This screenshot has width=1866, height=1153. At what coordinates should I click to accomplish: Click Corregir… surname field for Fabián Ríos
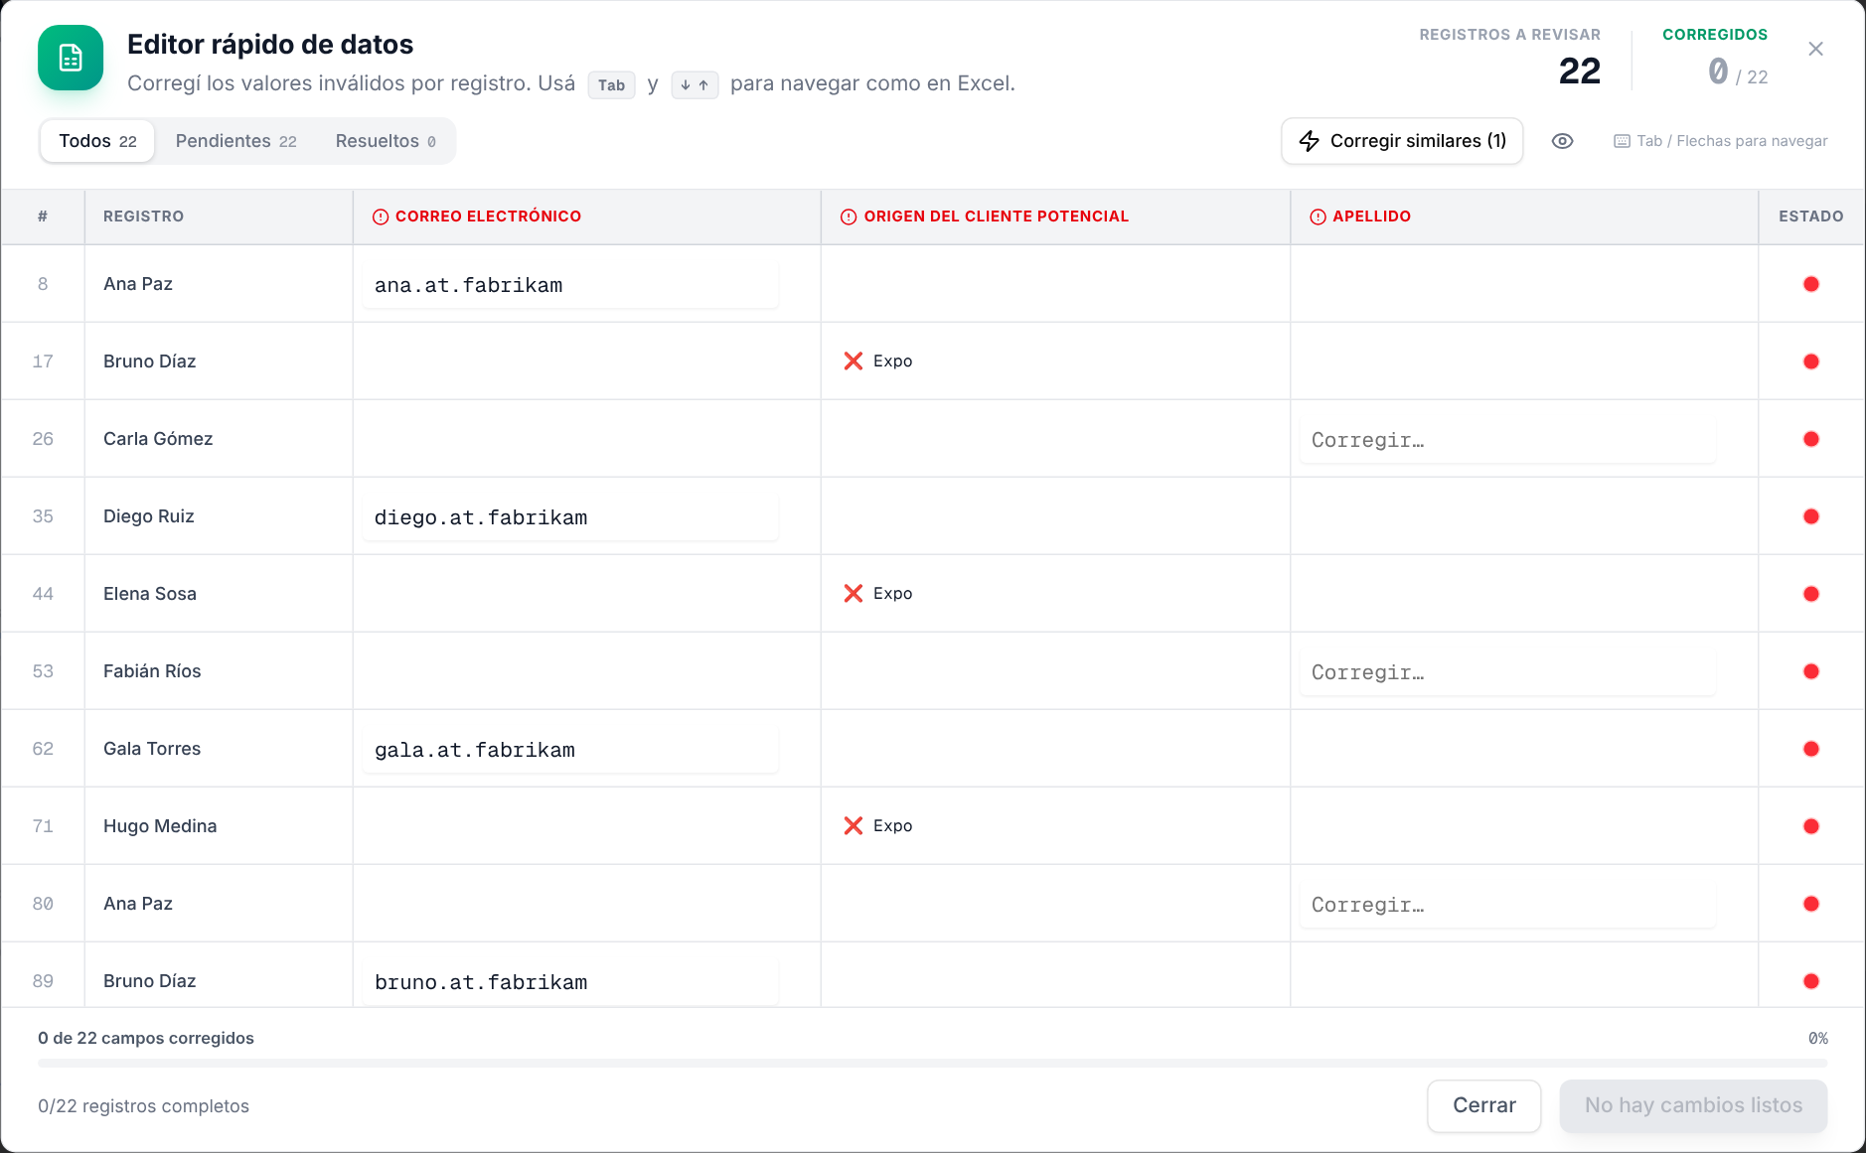click(1507, 672)
